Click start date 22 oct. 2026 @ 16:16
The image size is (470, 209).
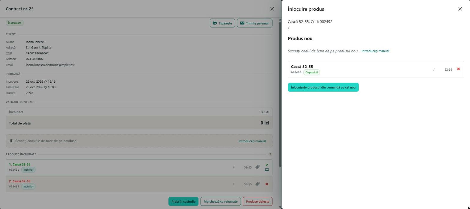(40, 81)
